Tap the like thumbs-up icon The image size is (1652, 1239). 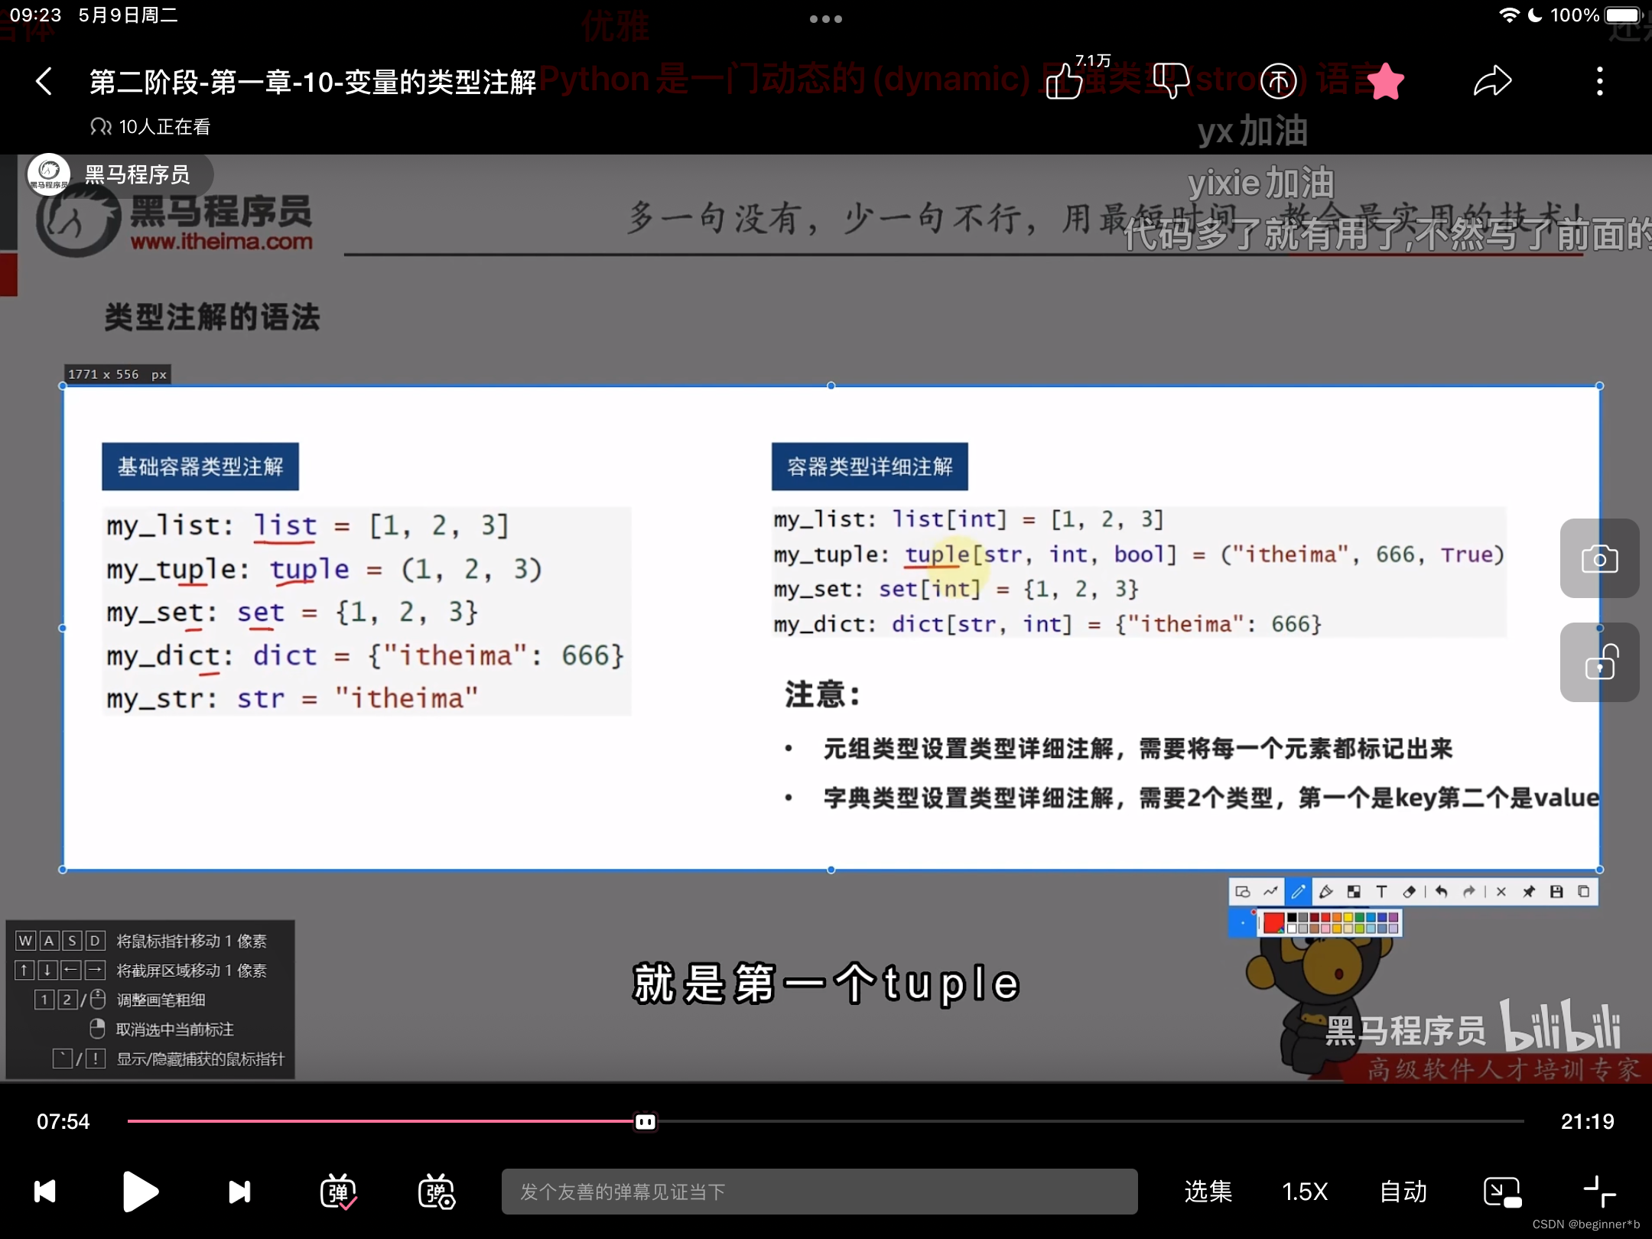click(1065, 81)
